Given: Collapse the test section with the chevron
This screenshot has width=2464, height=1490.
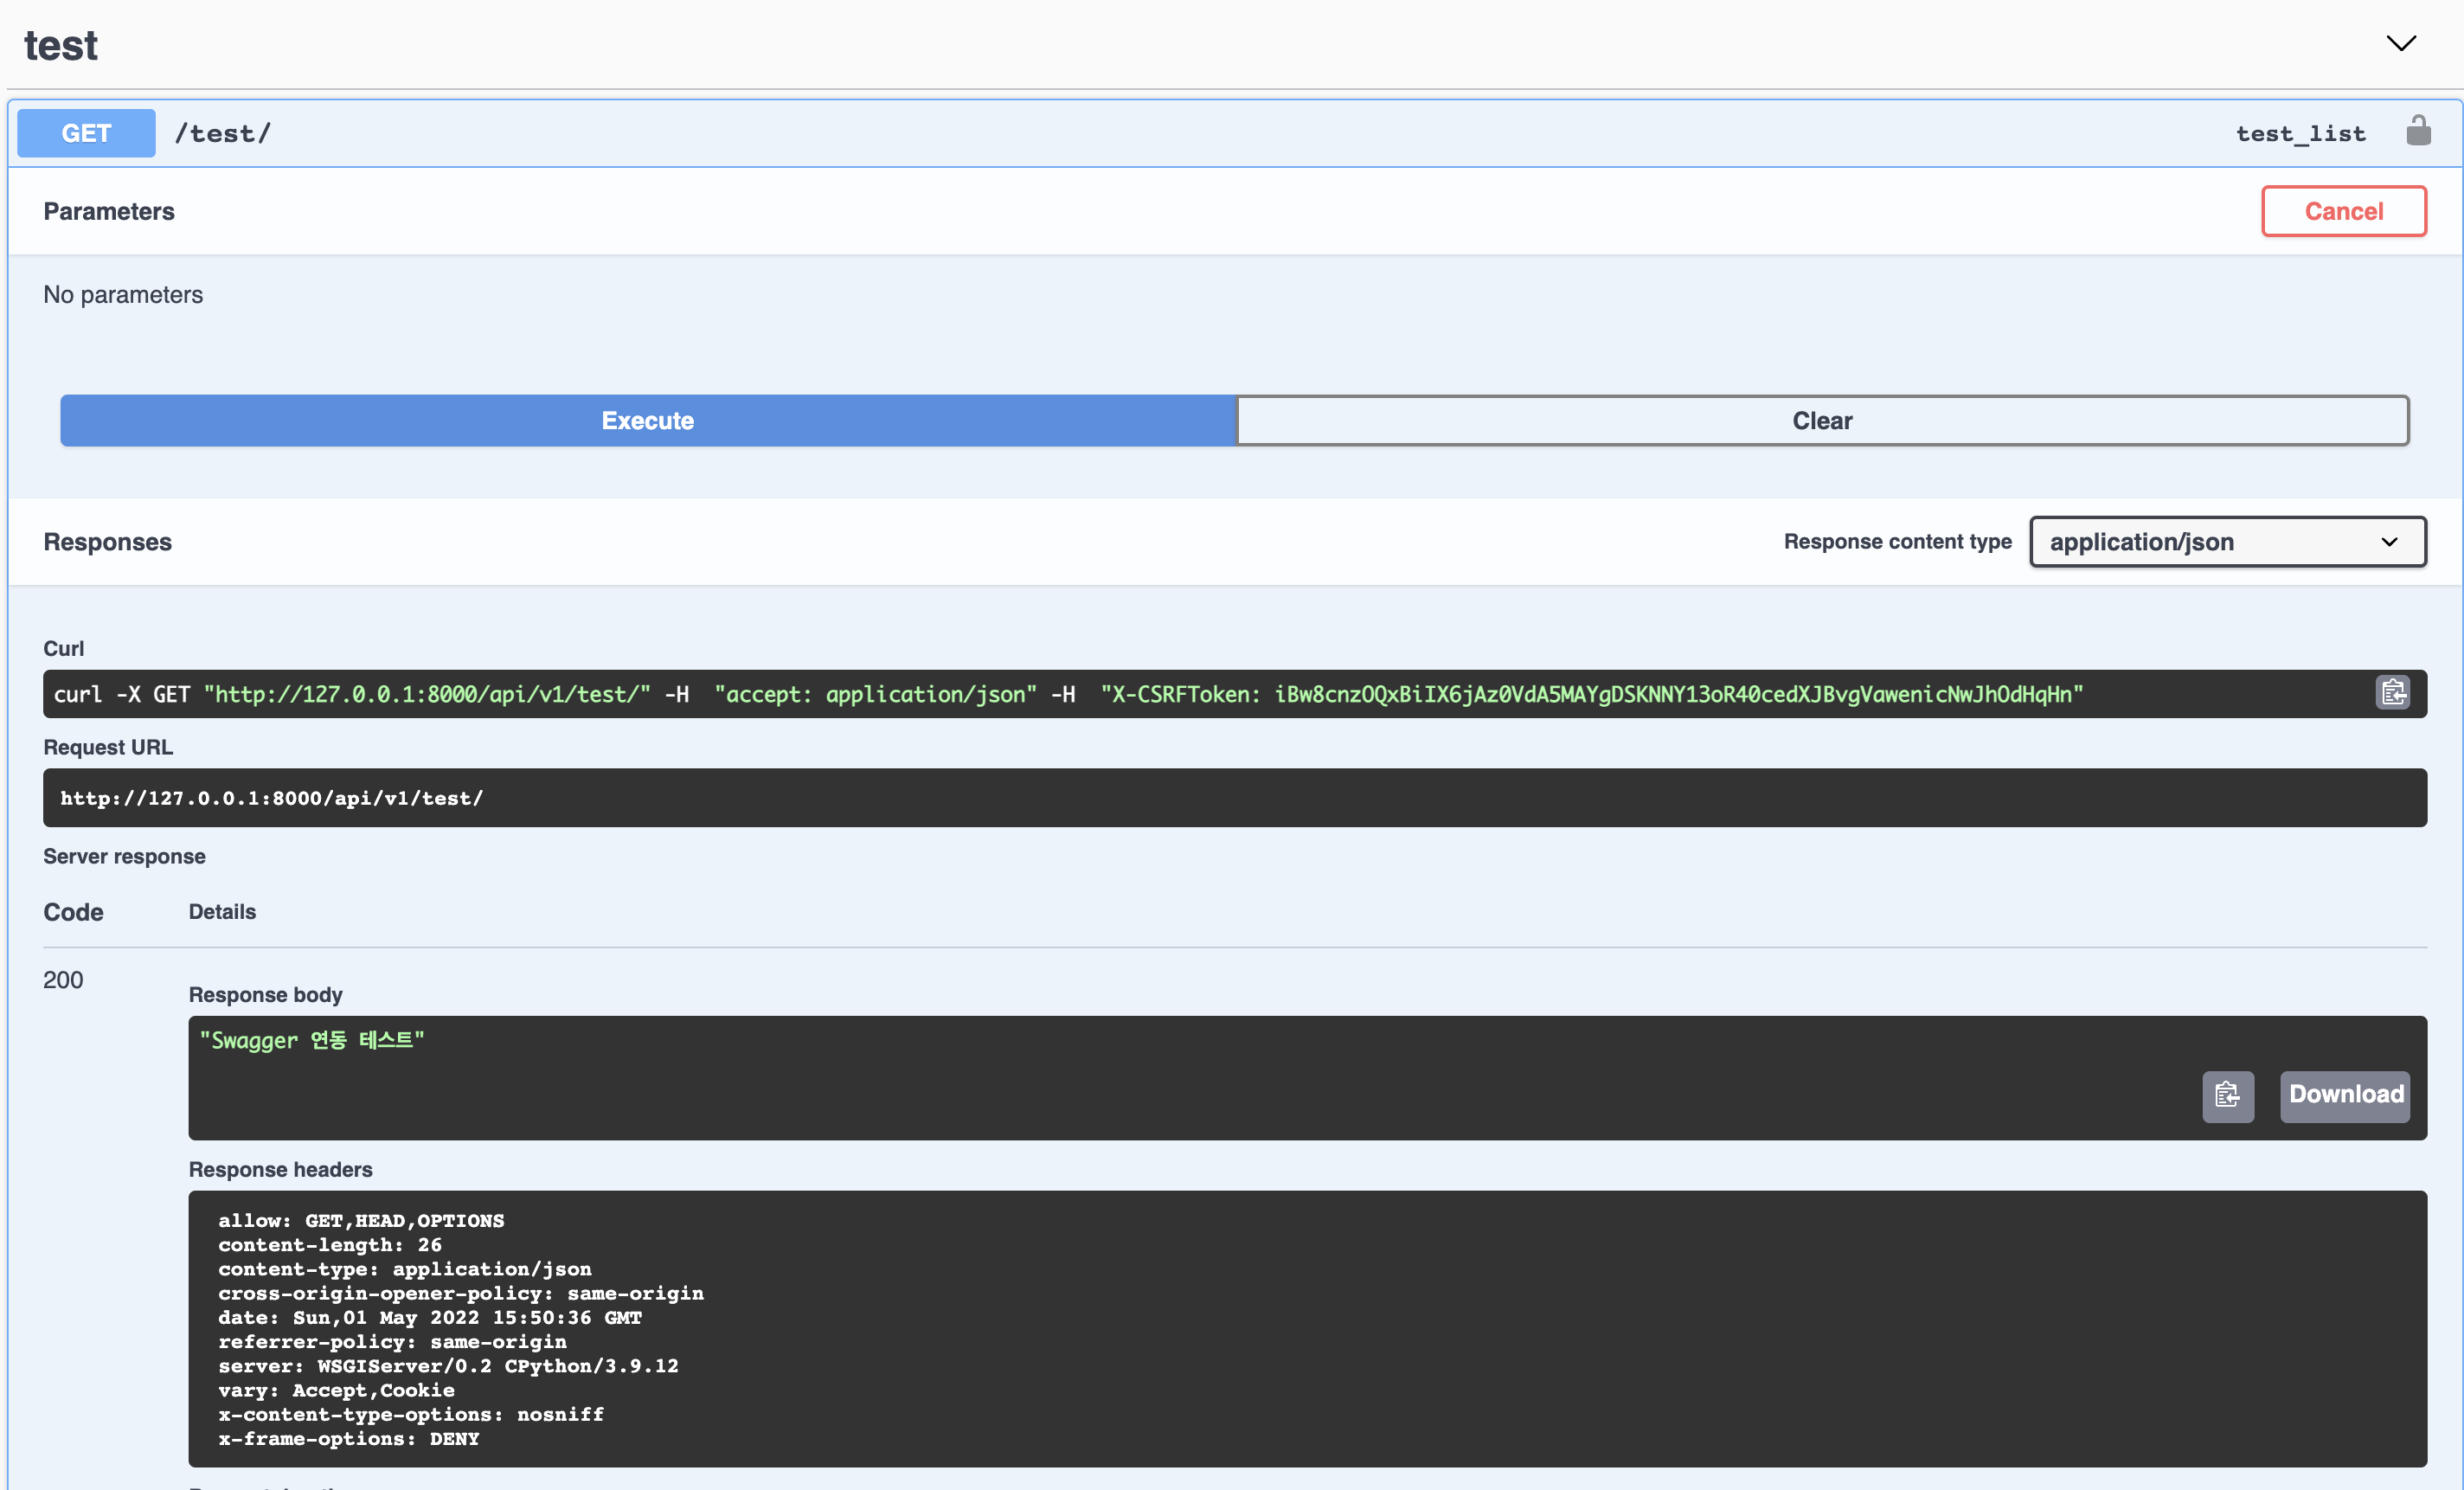Looking at the screenshot, I should point(2400,43).
